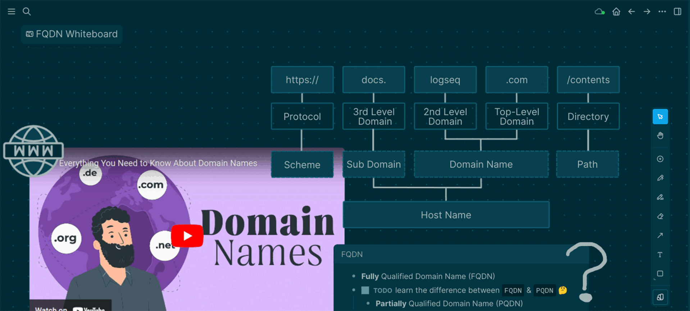Open the color swatch tool button
The width and height of the screenshot is (690, 311).
660,297
